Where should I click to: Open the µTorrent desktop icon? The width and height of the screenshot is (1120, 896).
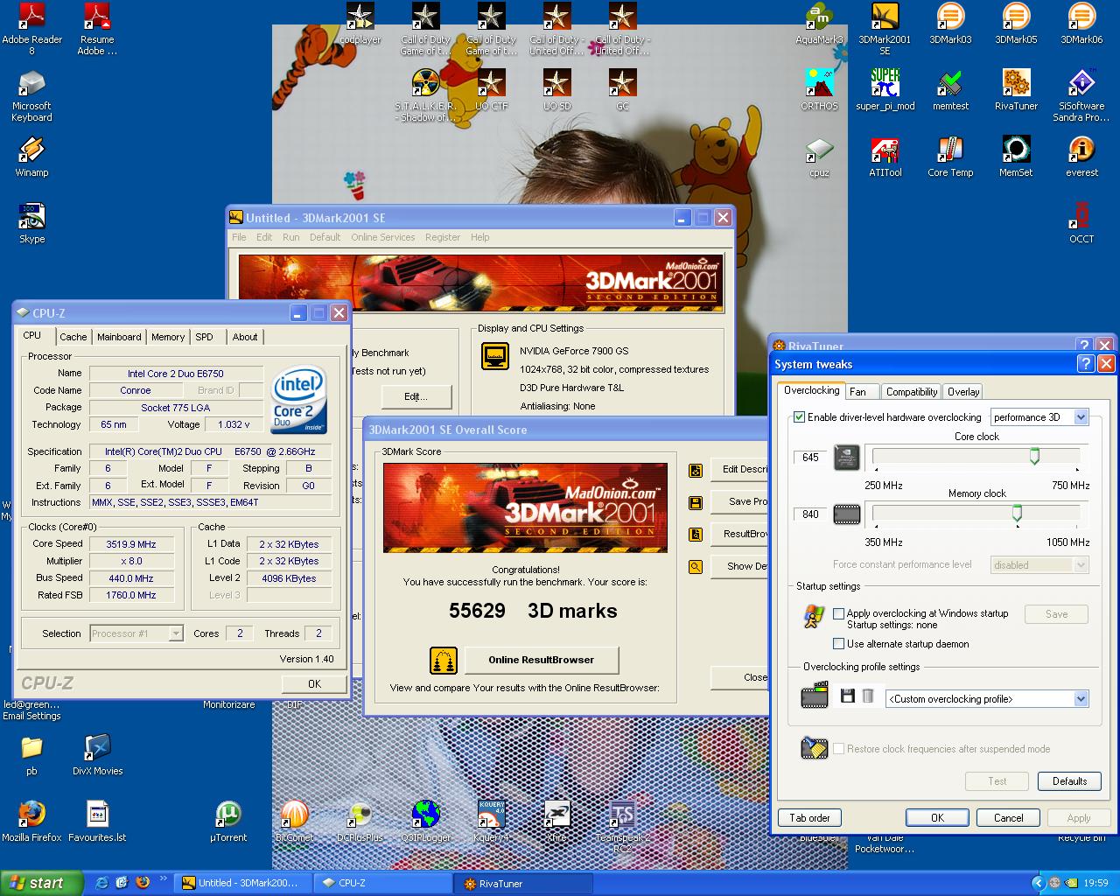click(228, 822)
